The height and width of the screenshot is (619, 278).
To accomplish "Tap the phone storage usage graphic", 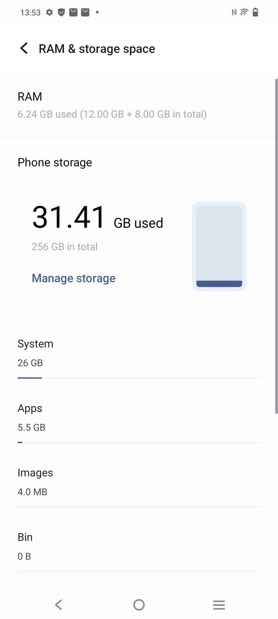I will 219,246.
